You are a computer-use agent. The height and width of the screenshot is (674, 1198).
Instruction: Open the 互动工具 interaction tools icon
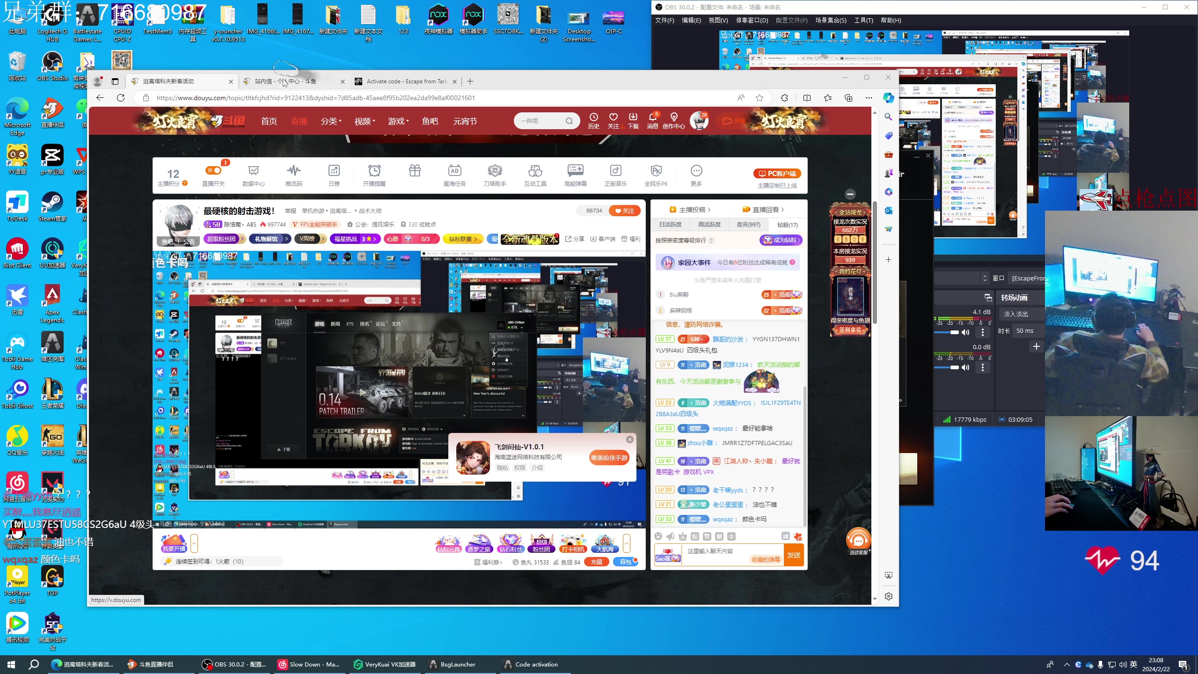[535, 175]
